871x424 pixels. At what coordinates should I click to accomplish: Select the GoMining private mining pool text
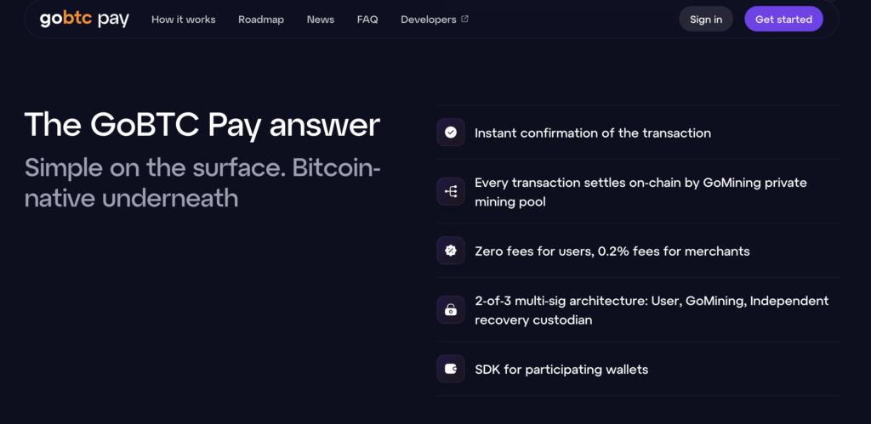[640, 192]
